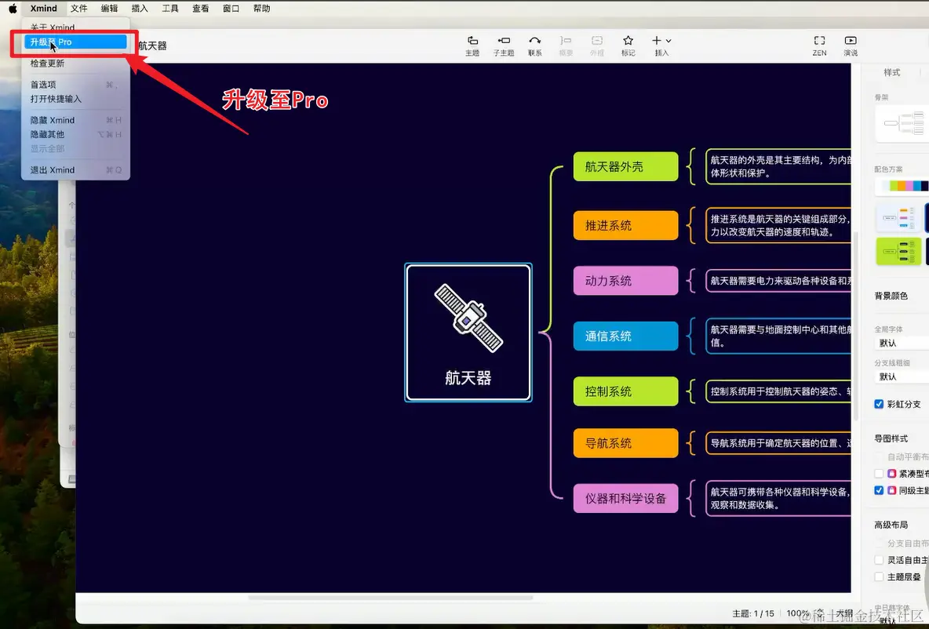Open the 分支线粗细 dropdown set to 默认
929x629 pixels.
point(902,376)
